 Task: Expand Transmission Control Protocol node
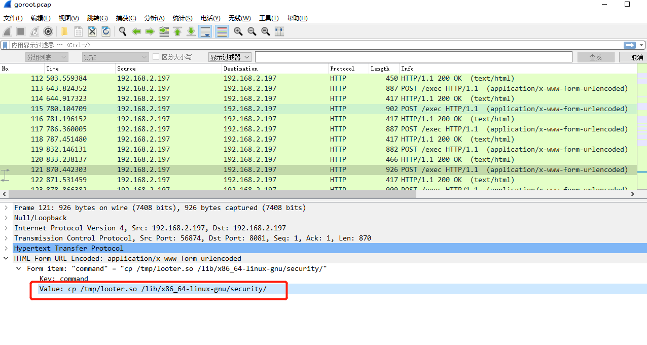coord(6,238)
